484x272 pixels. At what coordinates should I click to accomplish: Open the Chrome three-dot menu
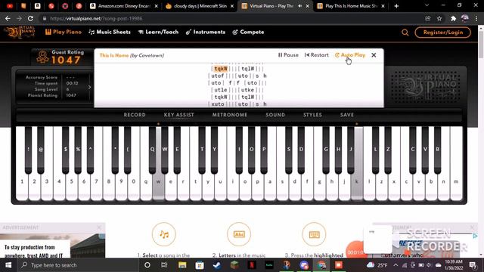[x=476, y=18]
